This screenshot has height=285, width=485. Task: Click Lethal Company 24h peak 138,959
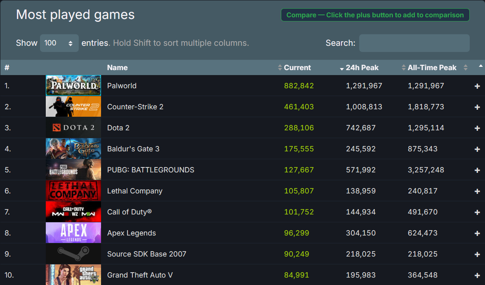(360, 191)
